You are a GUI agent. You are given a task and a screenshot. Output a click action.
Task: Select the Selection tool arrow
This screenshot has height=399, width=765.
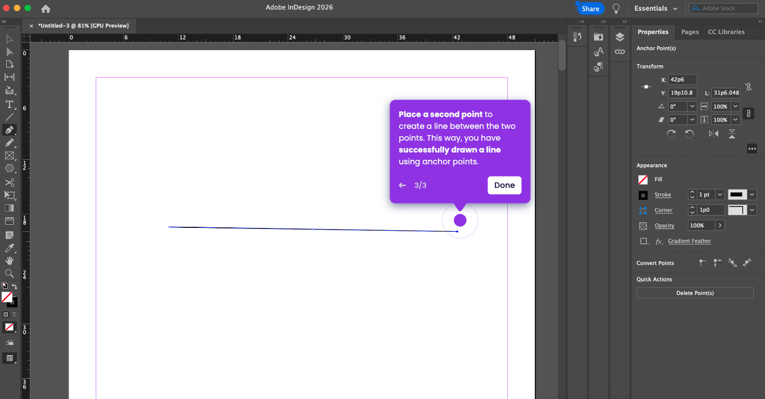[x=10, y=39]
